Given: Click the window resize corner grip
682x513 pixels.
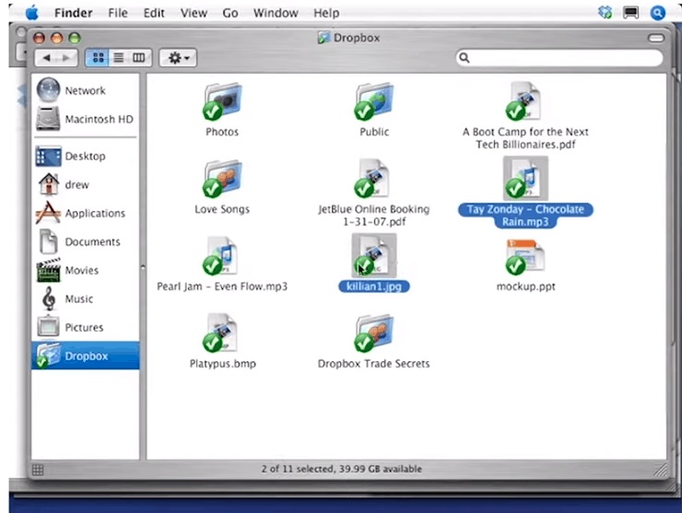Looking at the screenshot, I should coord(661,469).
